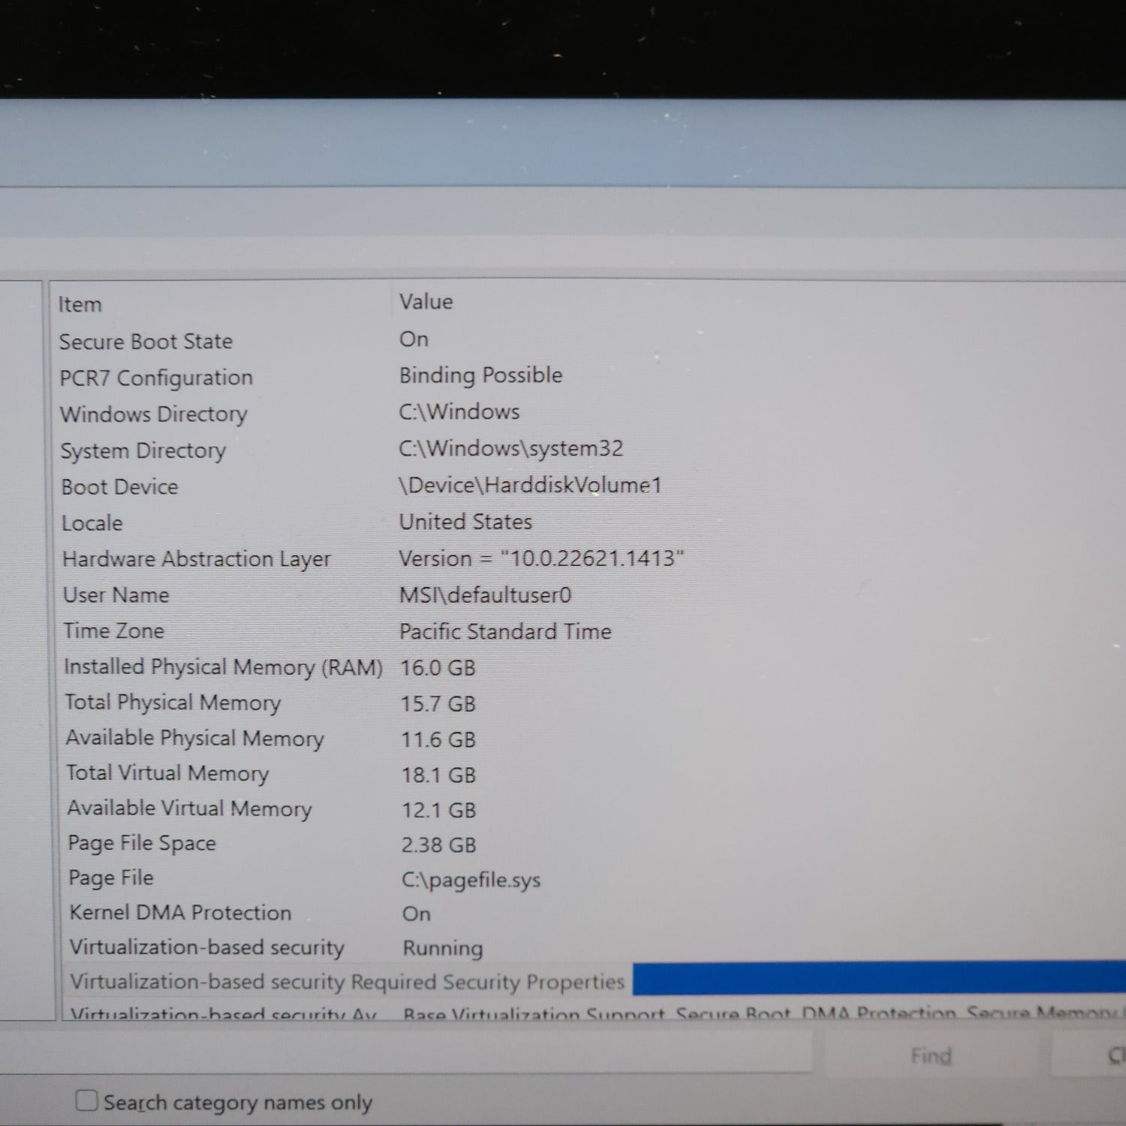Select the Total Physical Memory row
The image size is (1126, 1126).
pyautogui.click(x=173, y=703)
